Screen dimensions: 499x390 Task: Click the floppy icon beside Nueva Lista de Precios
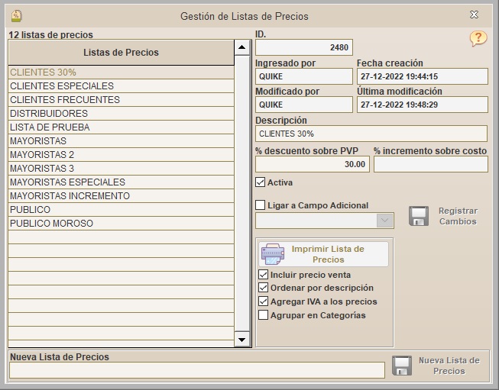coord(402,366)
